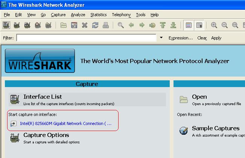The image size is (245, 158).
Task: Clear the display filter
Action: pos(202,38)
